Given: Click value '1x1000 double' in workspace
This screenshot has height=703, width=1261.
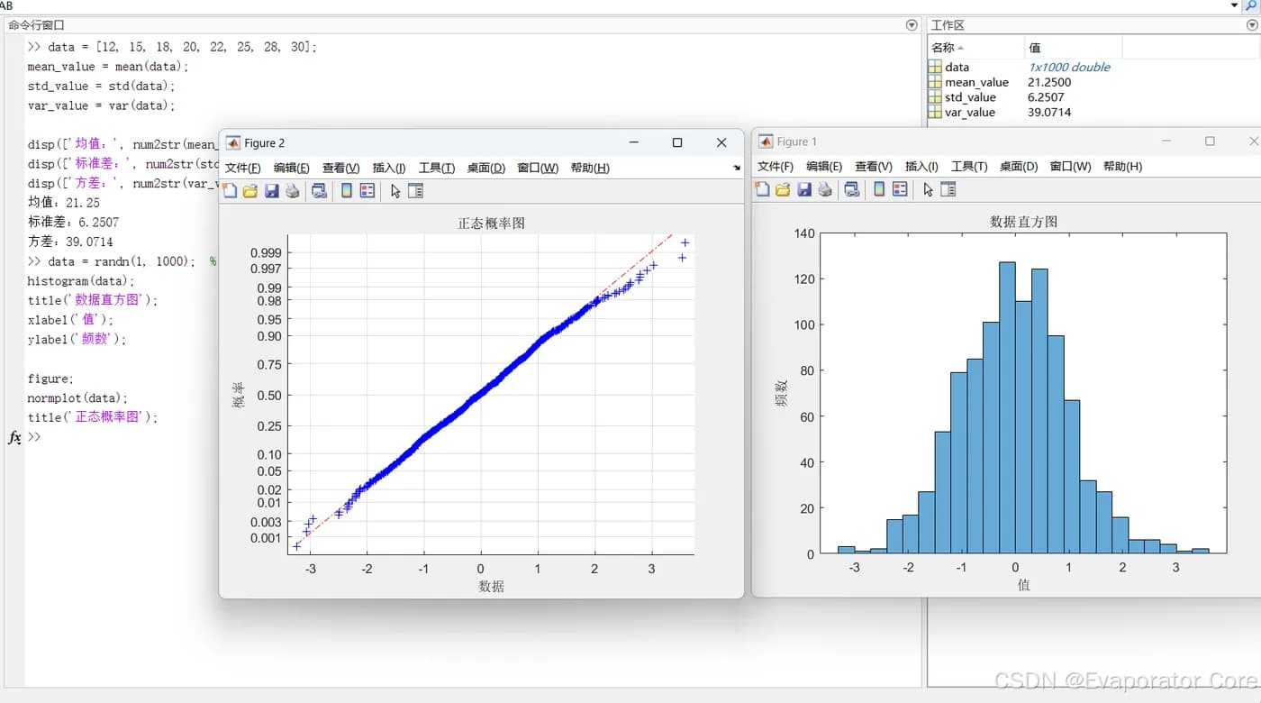Looking at the screenshot, I should pyautogui.click(x=1069, y=67).
